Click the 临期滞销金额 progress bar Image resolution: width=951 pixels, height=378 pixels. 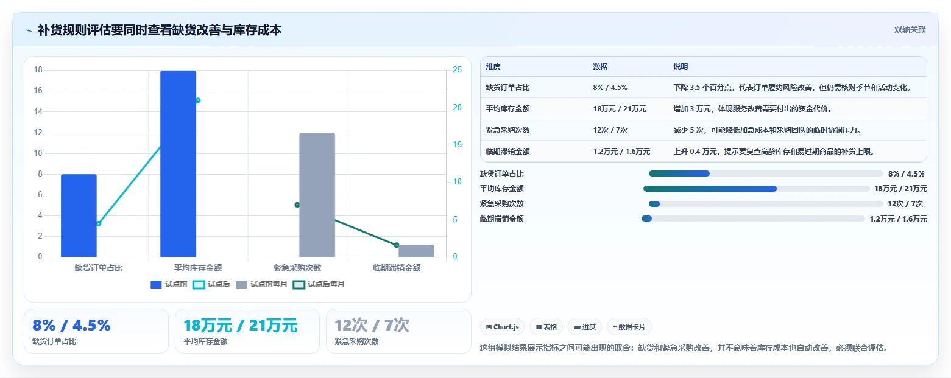(753, 219)
